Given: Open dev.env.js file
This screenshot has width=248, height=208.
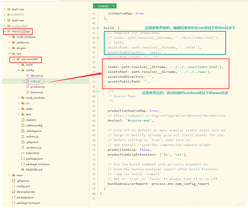Looking at the screenshot, I should point(37,76).
